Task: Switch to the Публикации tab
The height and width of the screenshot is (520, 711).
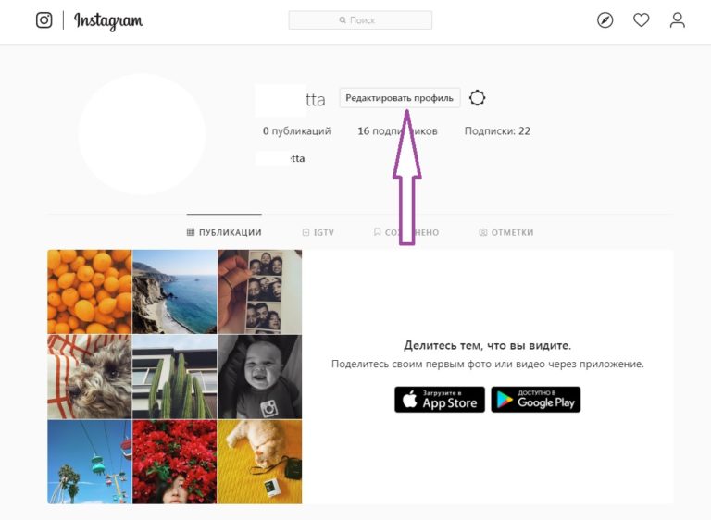Action: (x=224, y=232)
